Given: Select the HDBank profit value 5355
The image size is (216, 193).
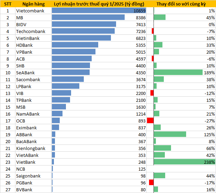Looking at the screenshot, I should click(x=140, y=45).
